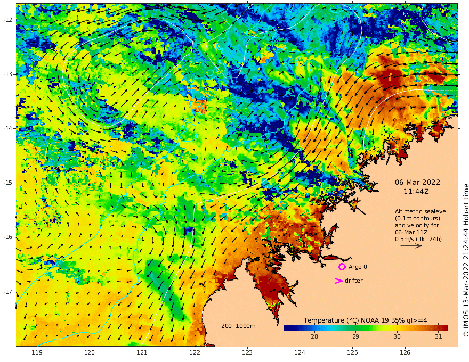Image resolution: width=469 pixels, height=362 pixels.
Task: Click the cyan 200m depth contour legend line
Action: click(x=230, y=331)
